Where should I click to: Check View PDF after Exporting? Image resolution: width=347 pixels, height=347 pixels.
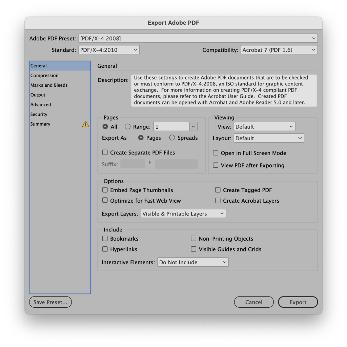pos(216,165)
